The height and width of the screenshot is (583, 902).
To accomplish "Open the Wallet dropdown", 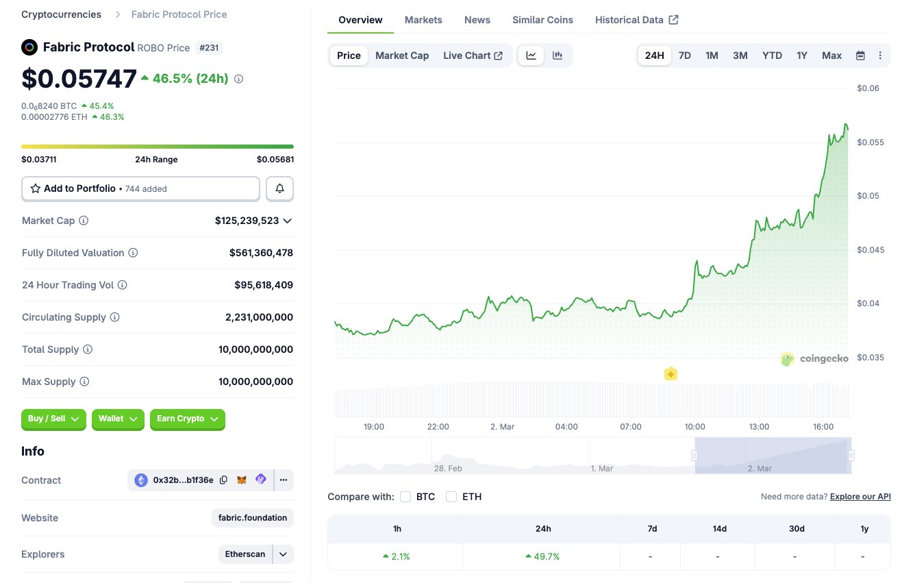I will (x=118, y=419).
